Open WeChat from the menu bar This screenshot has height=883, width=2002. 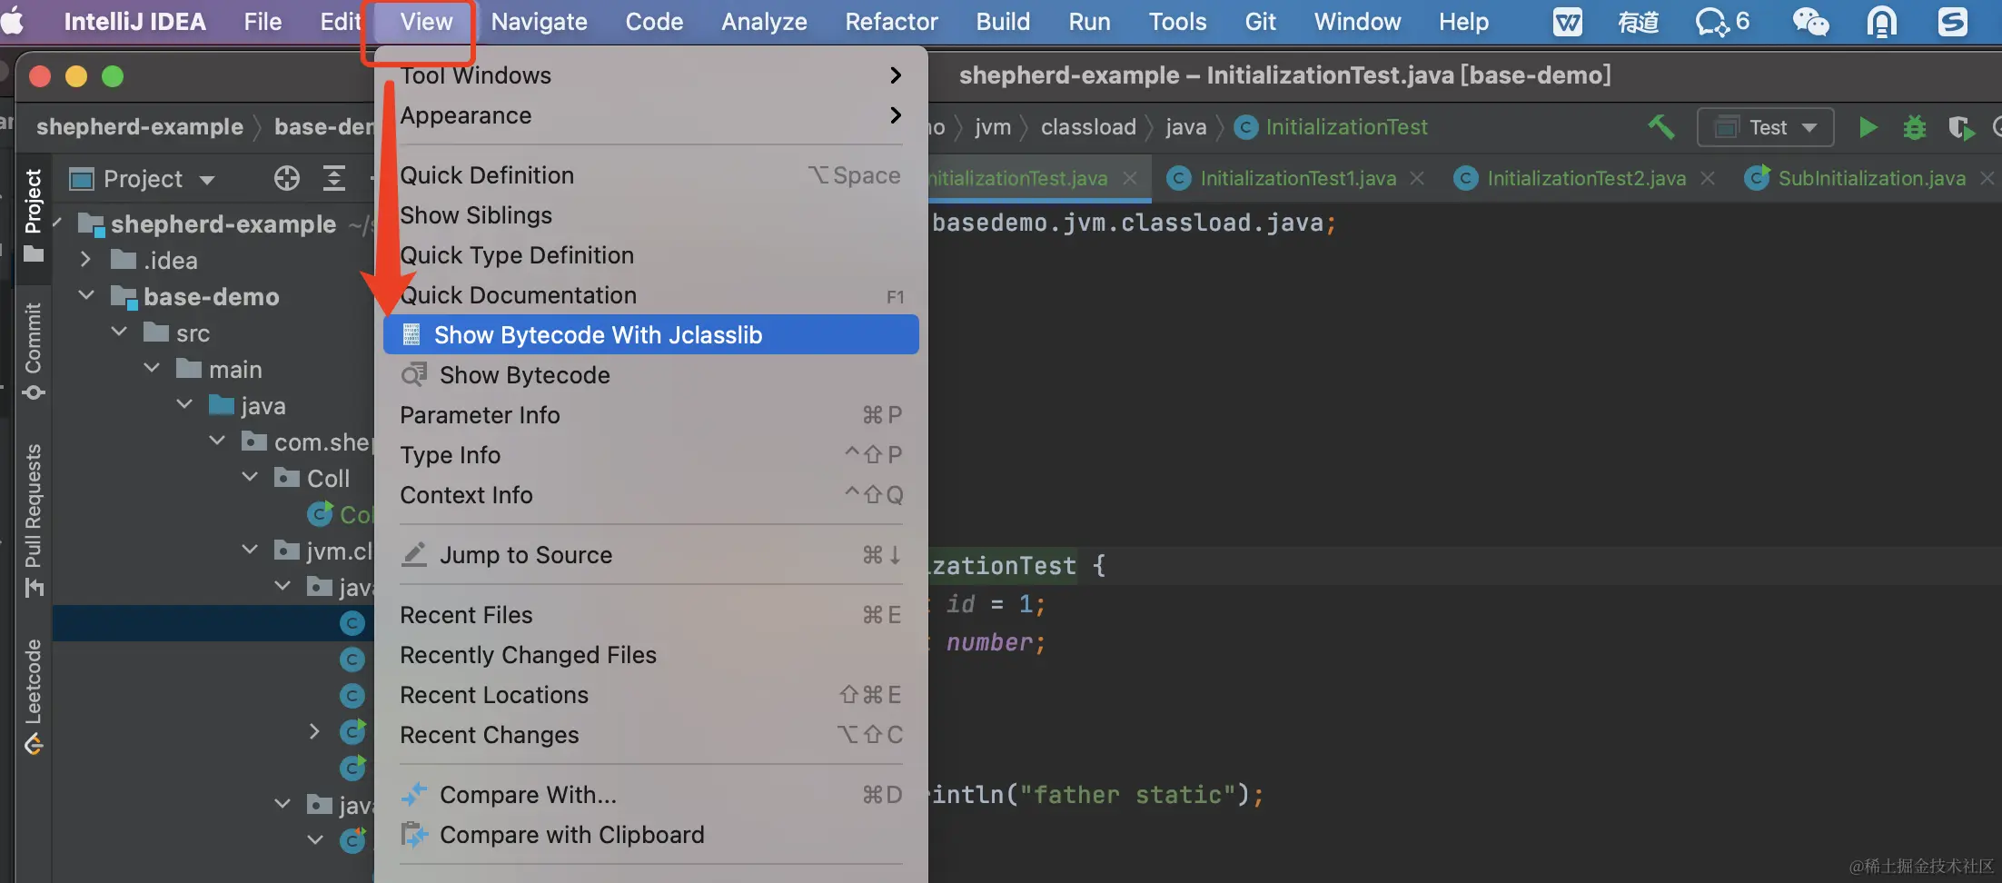(1810, 21)
